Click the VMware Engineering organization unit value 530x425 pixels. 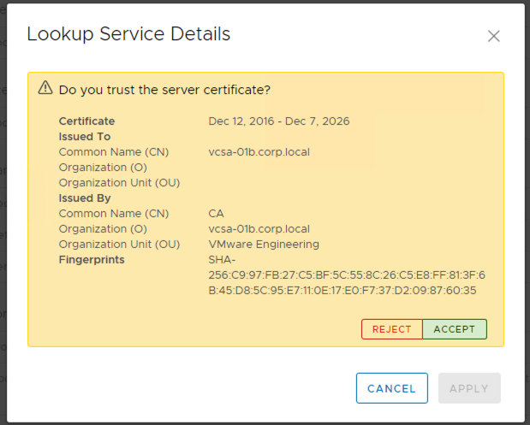(264, 245)
